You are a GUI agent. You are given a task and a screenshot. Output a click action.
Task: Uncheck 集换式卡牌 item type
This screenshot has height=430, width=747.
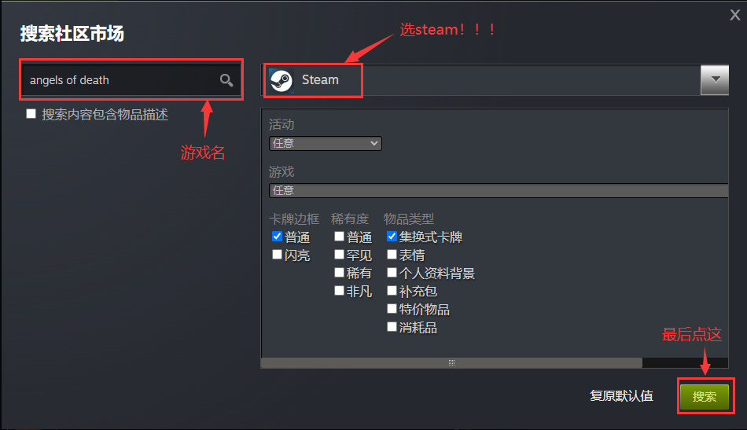click(392, 236)
